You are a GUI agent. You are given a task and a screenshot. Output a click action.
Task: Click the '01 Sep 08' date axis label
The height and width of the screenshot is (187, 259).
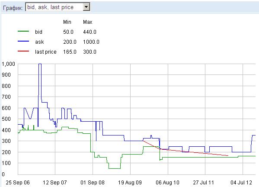[93, 183]
